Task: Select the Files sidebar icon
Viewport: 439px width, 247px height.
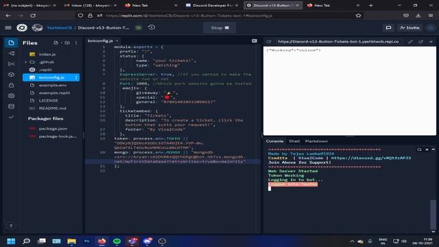Action: click(x=11, y=43)
